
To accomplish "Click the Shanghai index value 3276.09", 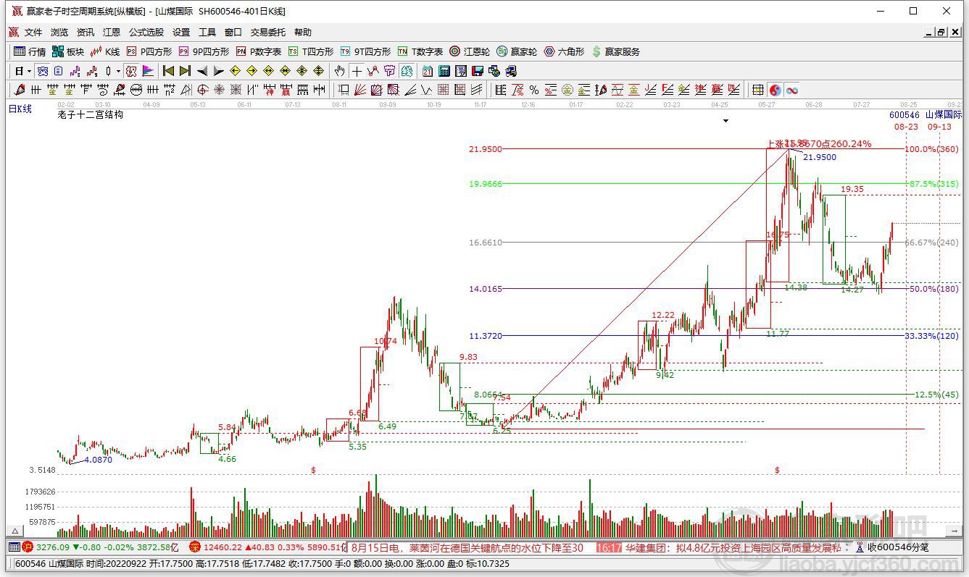I will (x=51, y=548).
